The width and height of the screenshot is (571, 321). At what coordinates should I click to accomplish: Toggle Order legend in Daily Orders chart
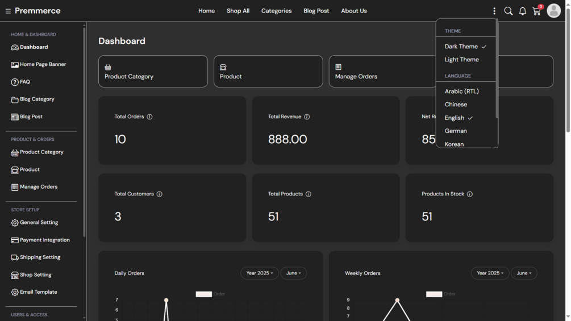tap(210, 294)
